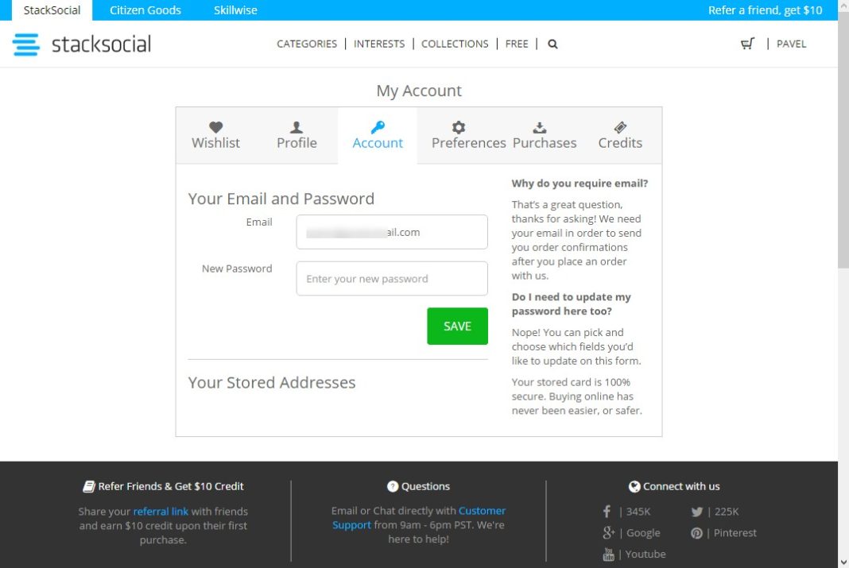The width and height of the screenshot is (849, 568).
Task: Click the Purchases download icon
Action: click(539, 127)
